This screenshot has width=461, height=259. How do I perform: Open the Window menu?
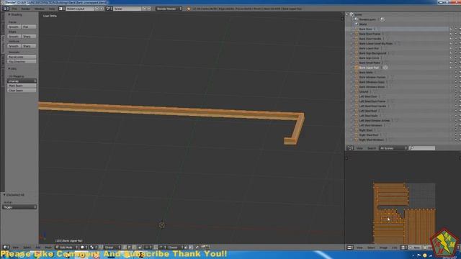click(x=40, y=9)
